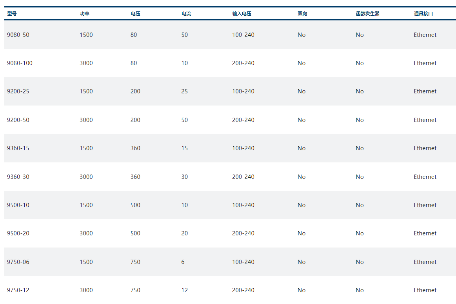The width and height of the screenshot is (456, 304).
Task: Click the 电压 column header
Action: pyautogui.click(x=135, y=14)
